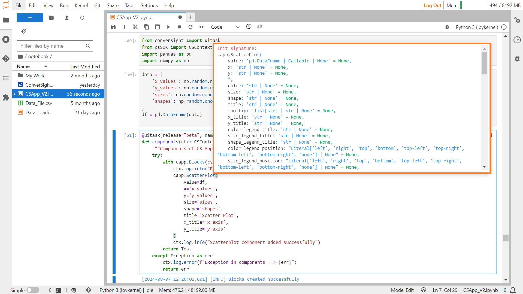Toggle Simple interface mode switch

point(33,290)
